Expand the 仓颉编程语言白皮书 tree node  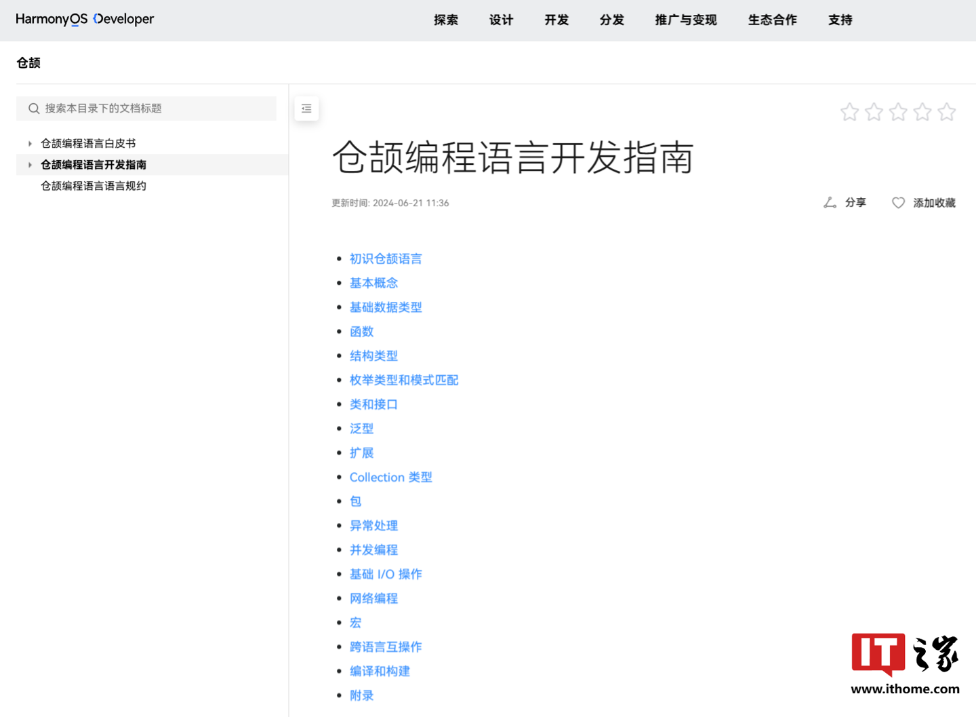[x=30, y=143]
